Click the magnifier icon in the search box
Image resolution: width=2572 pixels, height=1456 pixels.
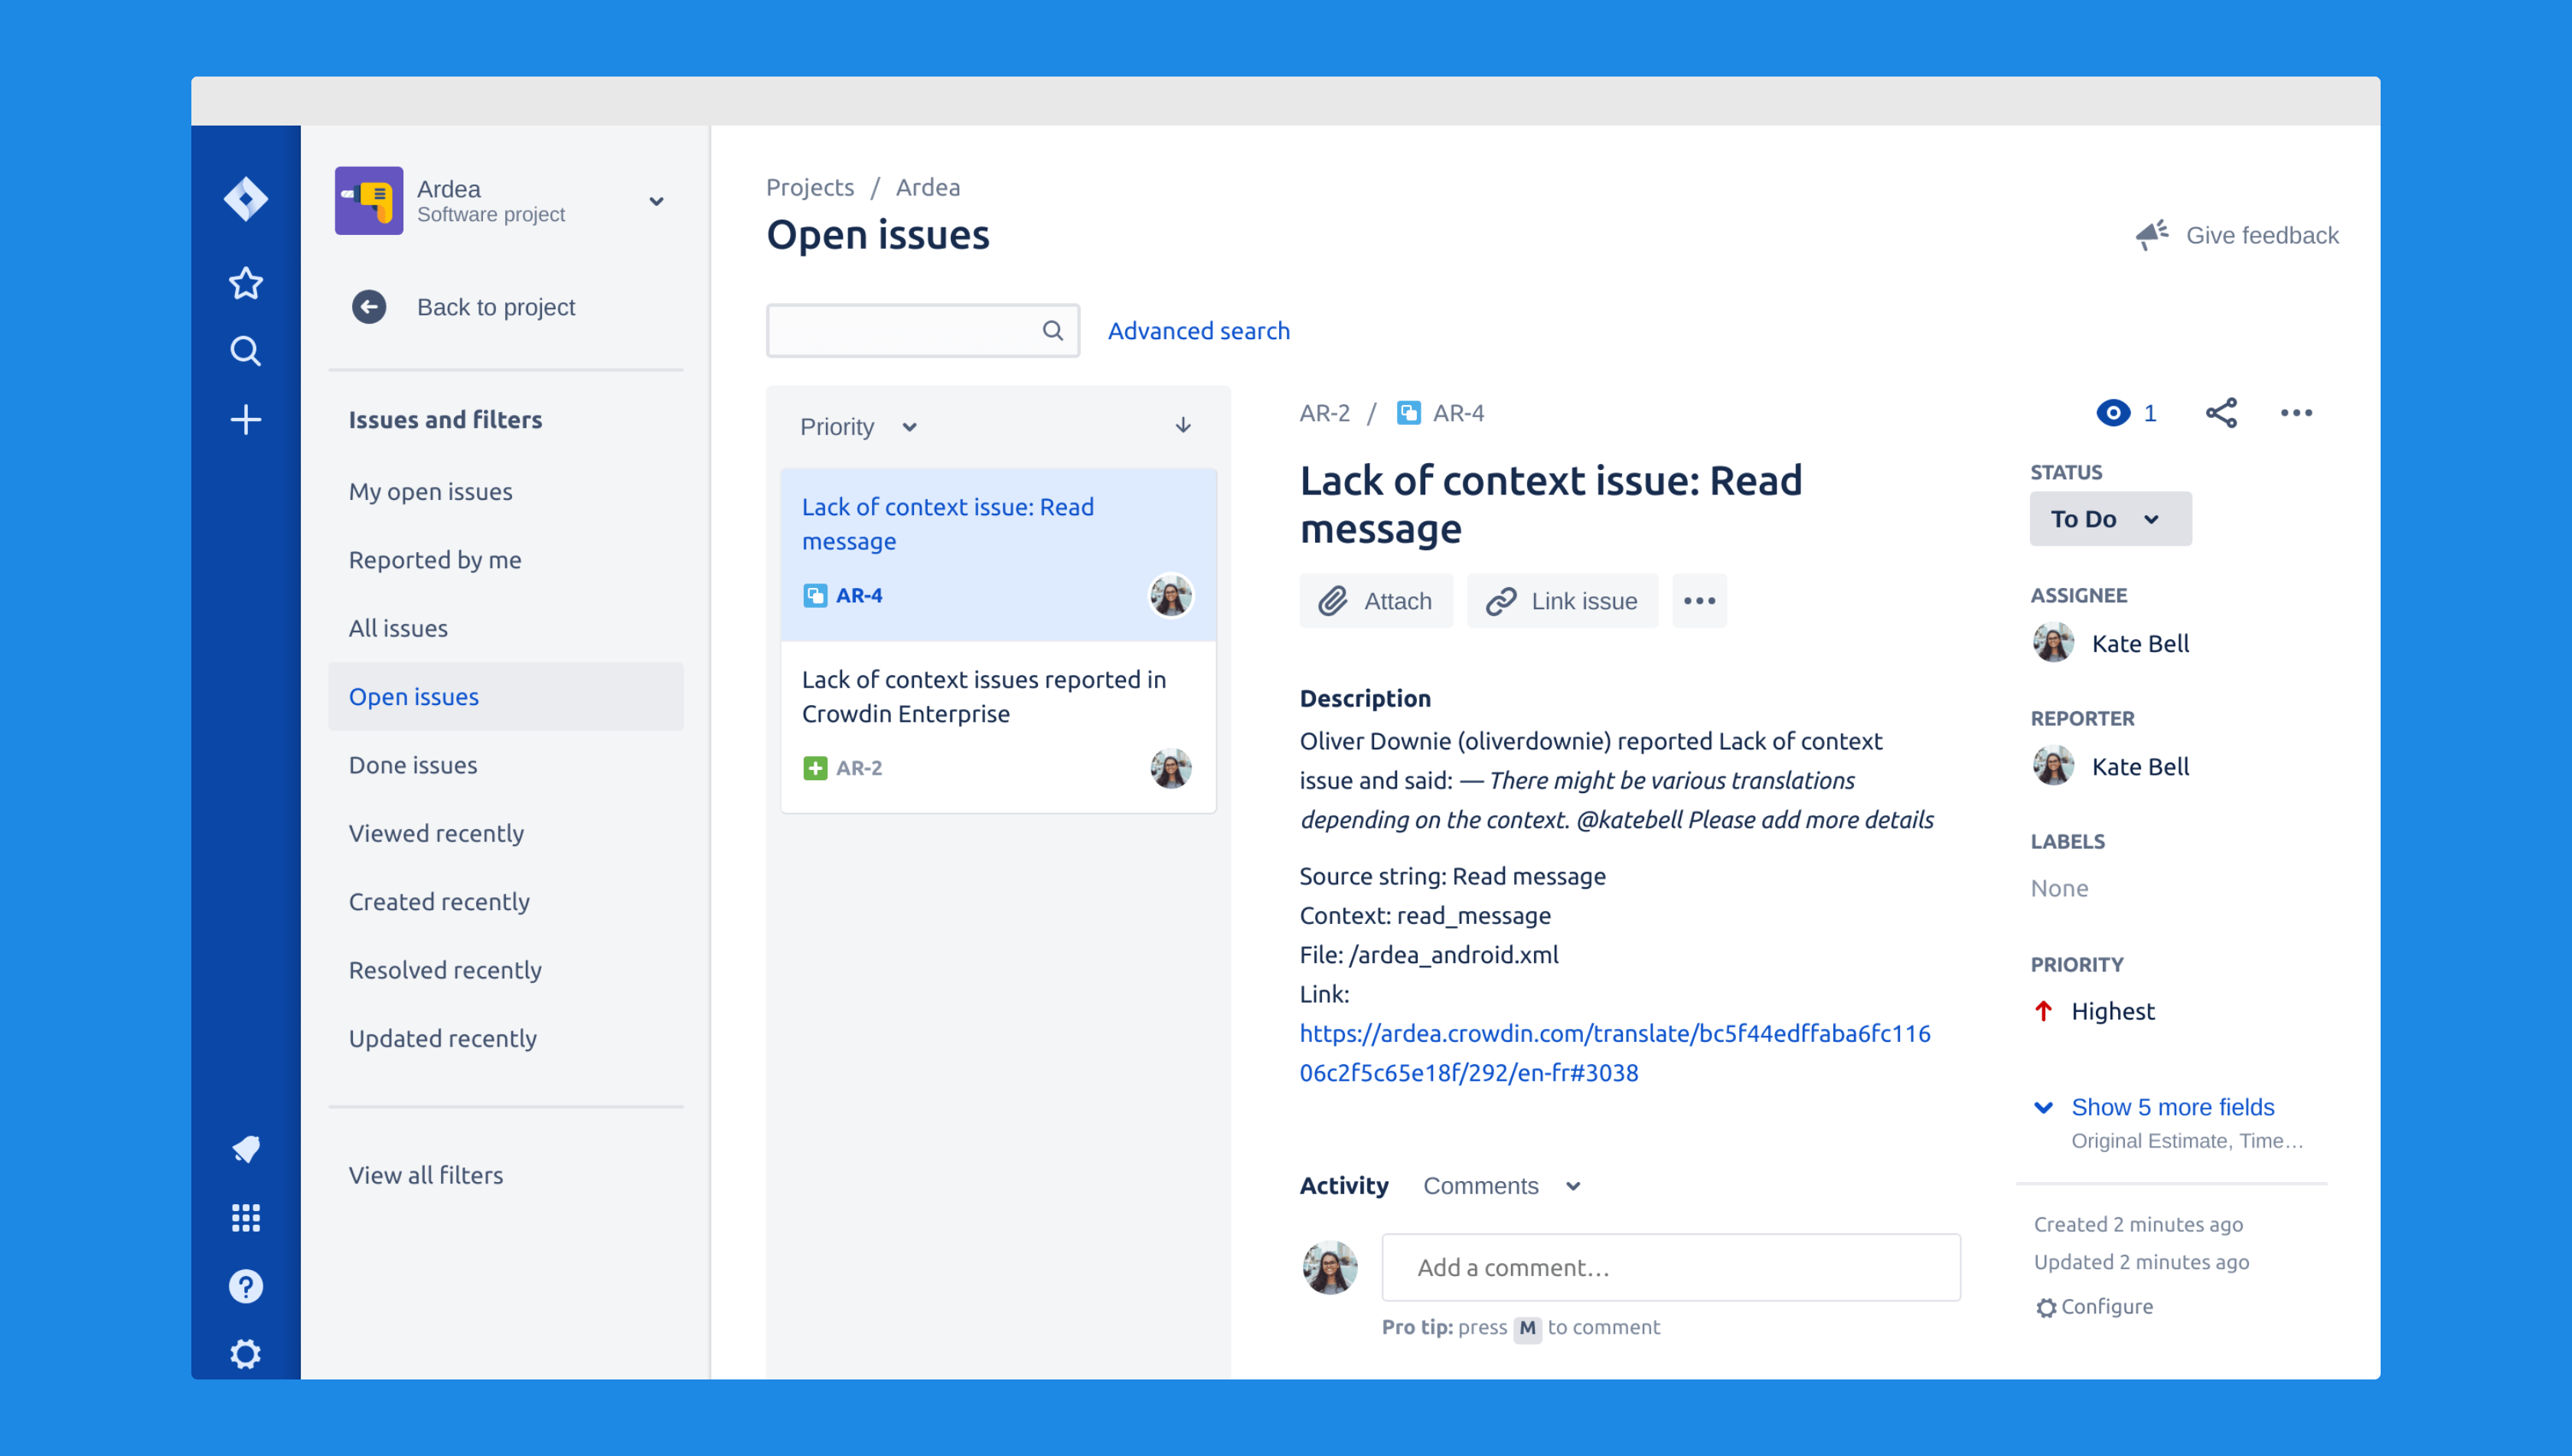[x=1052, y=330]
